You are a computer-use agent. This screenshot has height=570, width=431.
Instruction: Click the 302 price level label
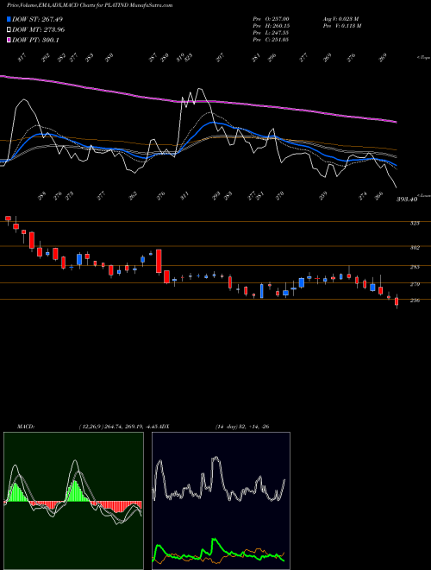415,248
